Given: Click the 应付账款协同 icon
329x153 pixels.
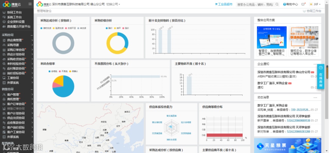Looking at the screenshot, I should [4, 68].
